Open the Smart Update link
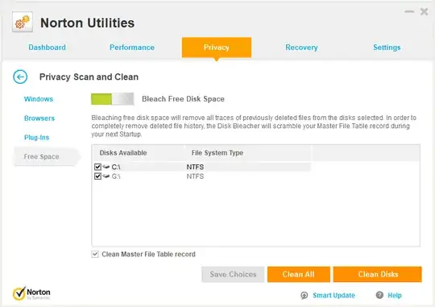Viewport: 435px width, 307px height. (333, 296)
